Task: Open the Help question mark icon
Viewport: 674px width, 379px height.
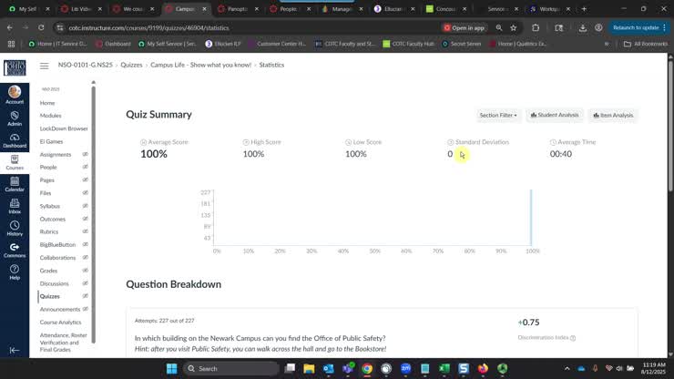Action: pos(15,272)
